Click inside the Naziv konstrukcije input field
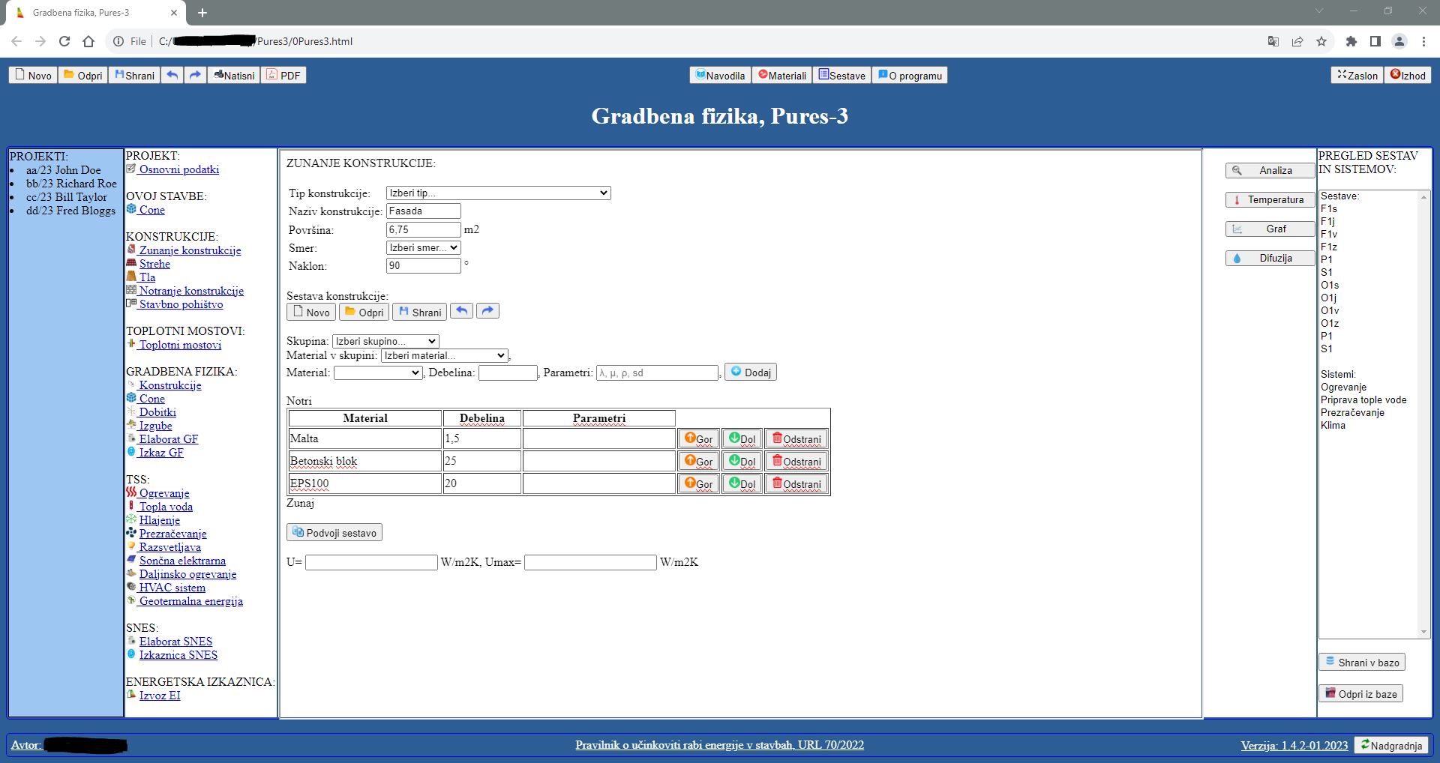The width and height of the screenshot is (1440, 763). (x=424, y=211)
